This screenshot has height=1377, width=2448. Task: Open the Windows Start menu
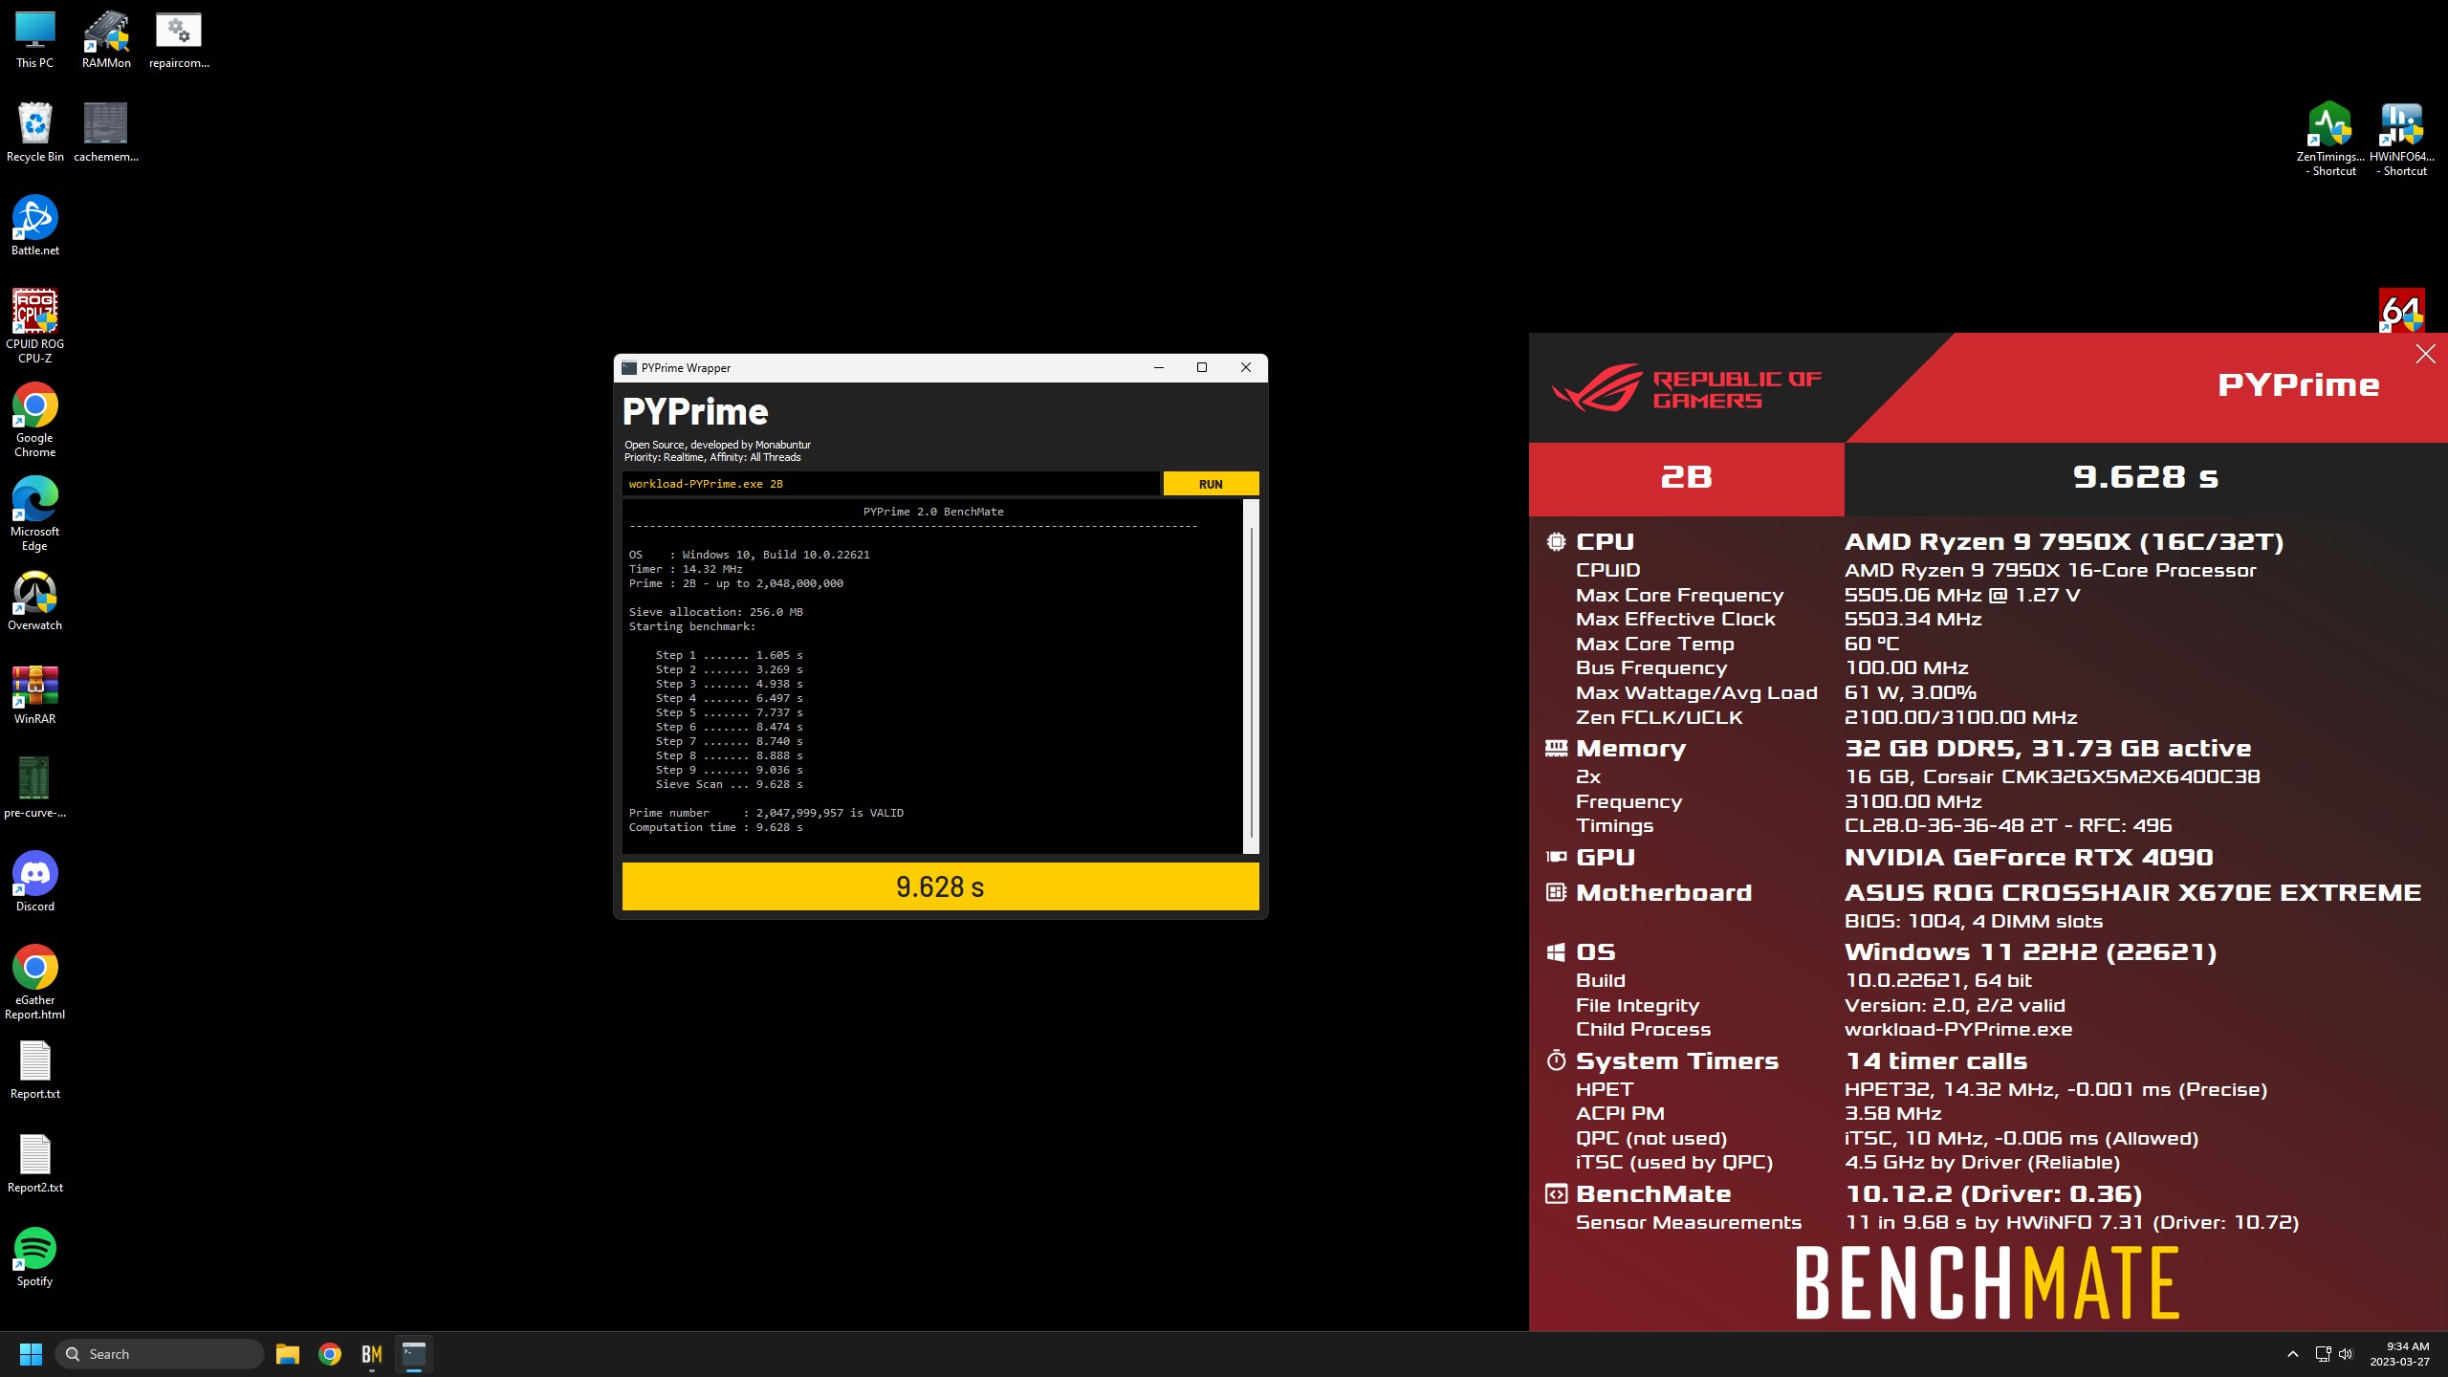click(31, 1354)
